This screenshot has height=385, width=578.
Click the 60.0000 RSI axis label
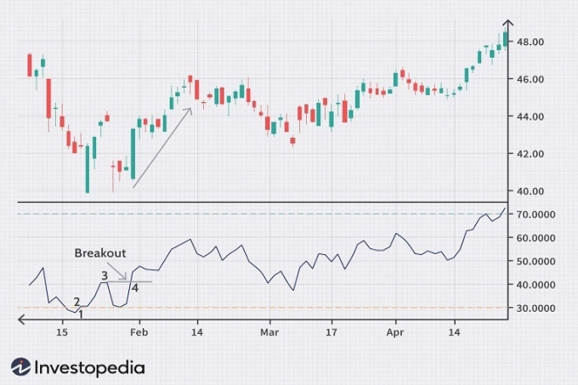535,238
